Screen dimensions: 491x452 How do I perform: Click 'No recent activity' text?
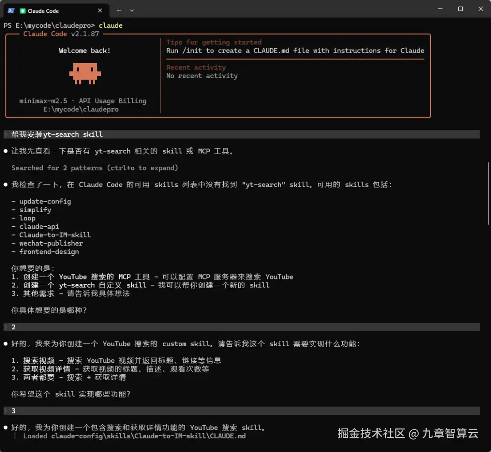coord(202,76)
